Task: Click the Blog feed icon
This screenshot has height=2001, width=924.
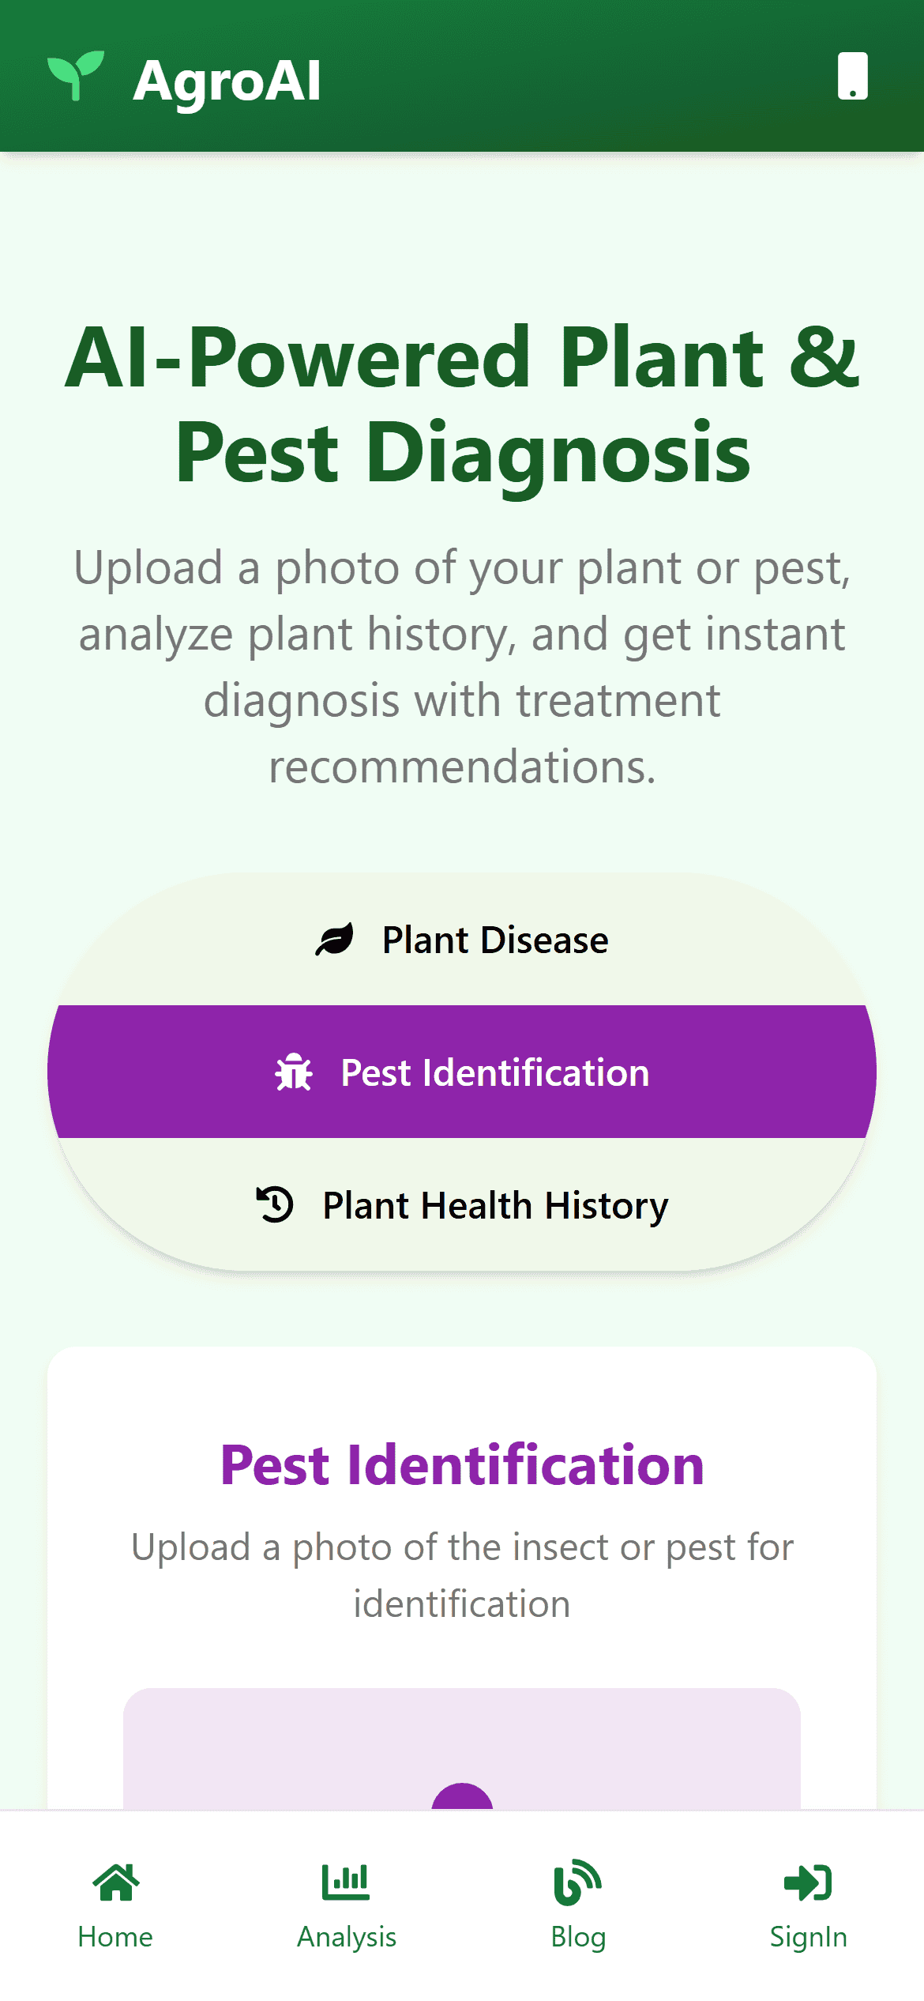Action: click(577, 1882)
